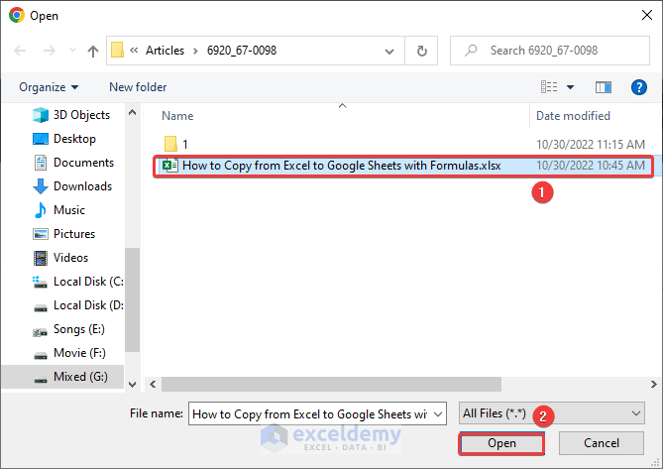Select the folder named 1
This screenshot has width=663, height=469.
tap(175, 144)
